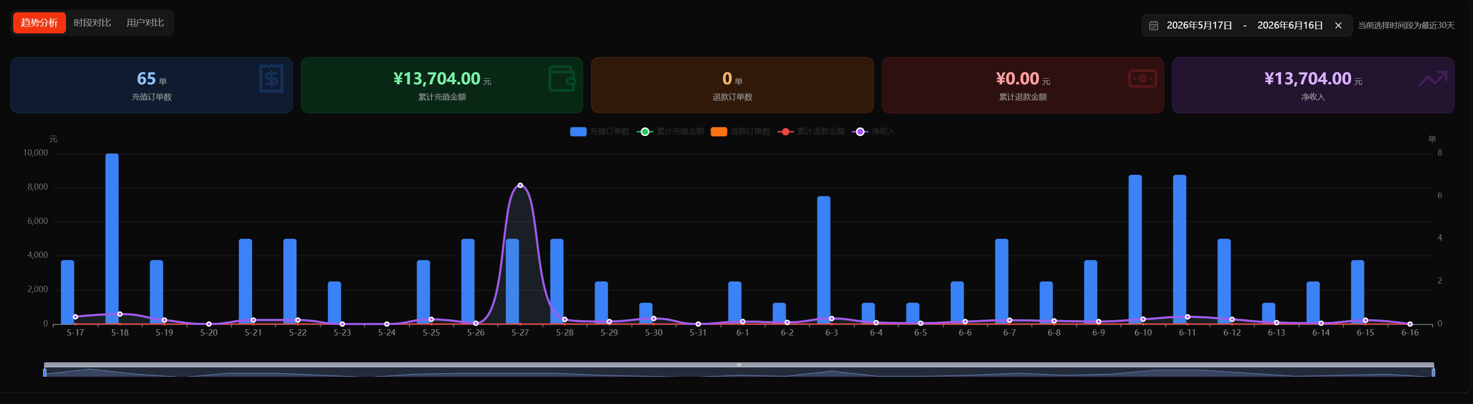
Task: Click the 6-13 x-axis label
Action: coord(1276,333)
